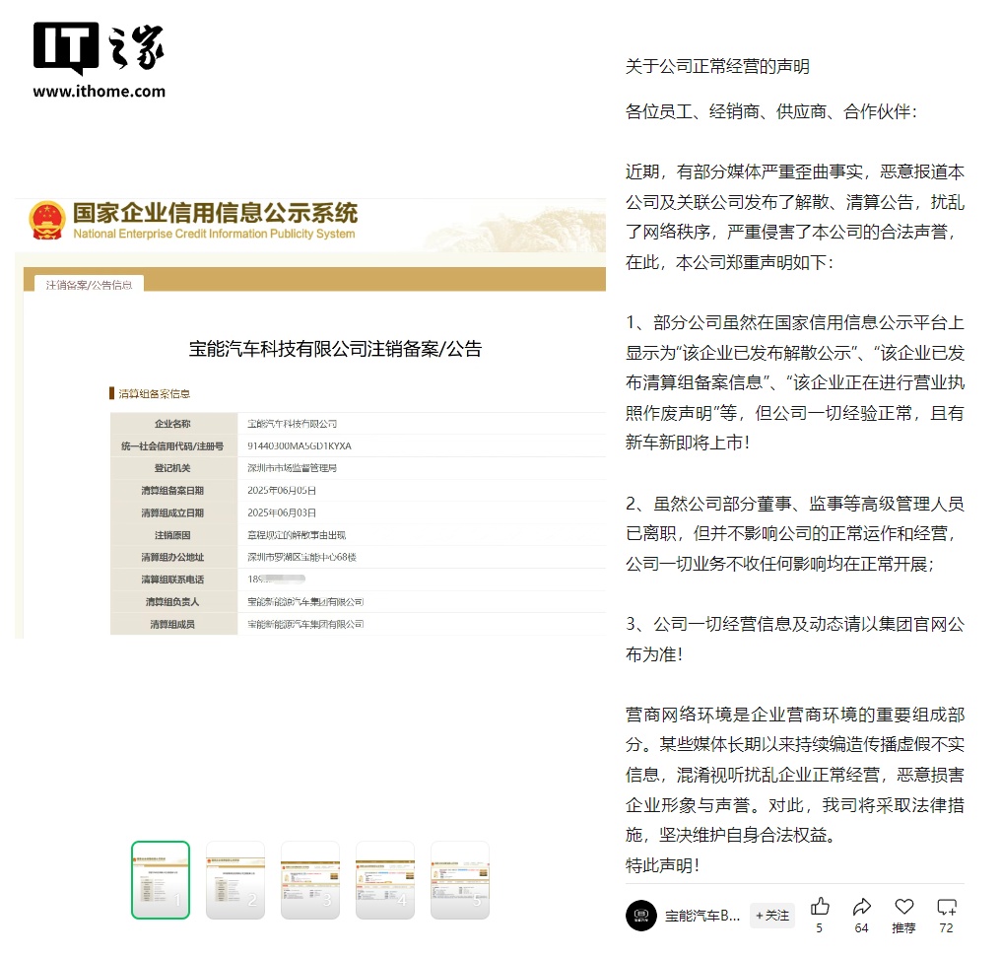Select the 注销备案/公告信息 tab
Screen dimensions: 1001x956
(x=89, y=285)
